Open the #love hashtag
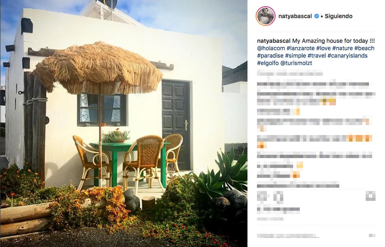385x247 pixels. click(323, 48)
